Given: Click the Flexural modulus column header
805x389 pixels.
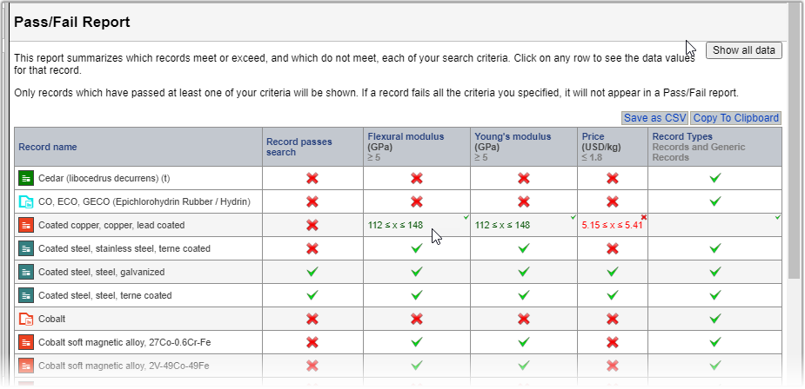Looking at the screenshot, I should point(406,136).
